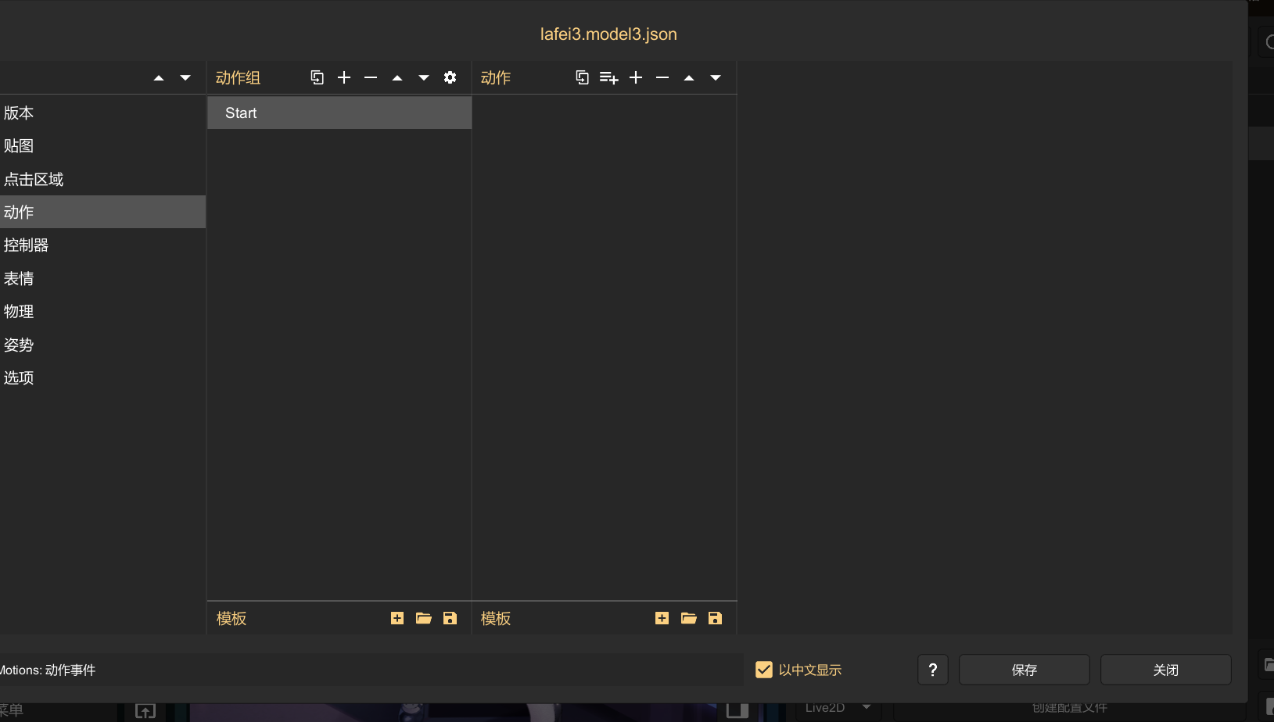1274x722 pixels.
Task: Copy the selected motion group
Action: [x=317, y=77]
